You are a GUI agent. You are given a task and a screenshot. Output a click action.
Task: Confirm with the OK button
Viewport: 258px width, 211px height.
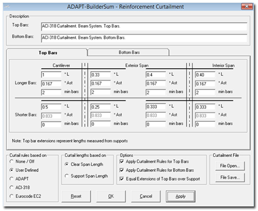pos(111,196)
